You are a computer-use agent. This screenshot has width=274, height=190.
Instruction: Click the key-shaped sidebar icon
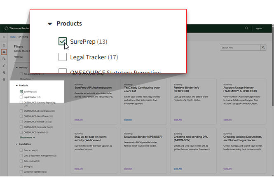4,66
